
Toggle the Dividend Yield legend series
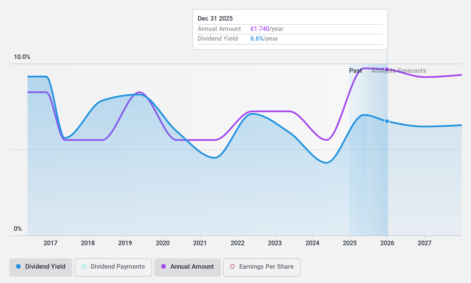point(40,268)
